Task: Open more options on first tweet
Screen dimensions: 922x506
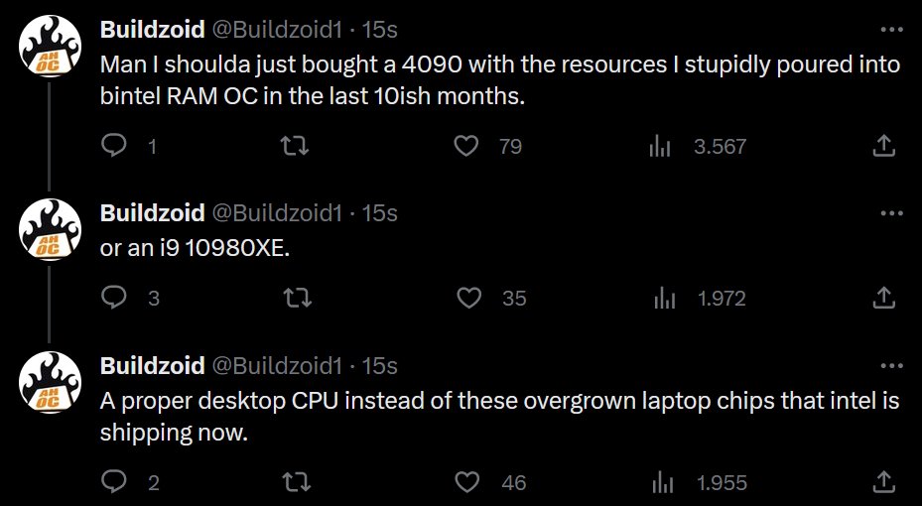Action: tap(891, 30)
